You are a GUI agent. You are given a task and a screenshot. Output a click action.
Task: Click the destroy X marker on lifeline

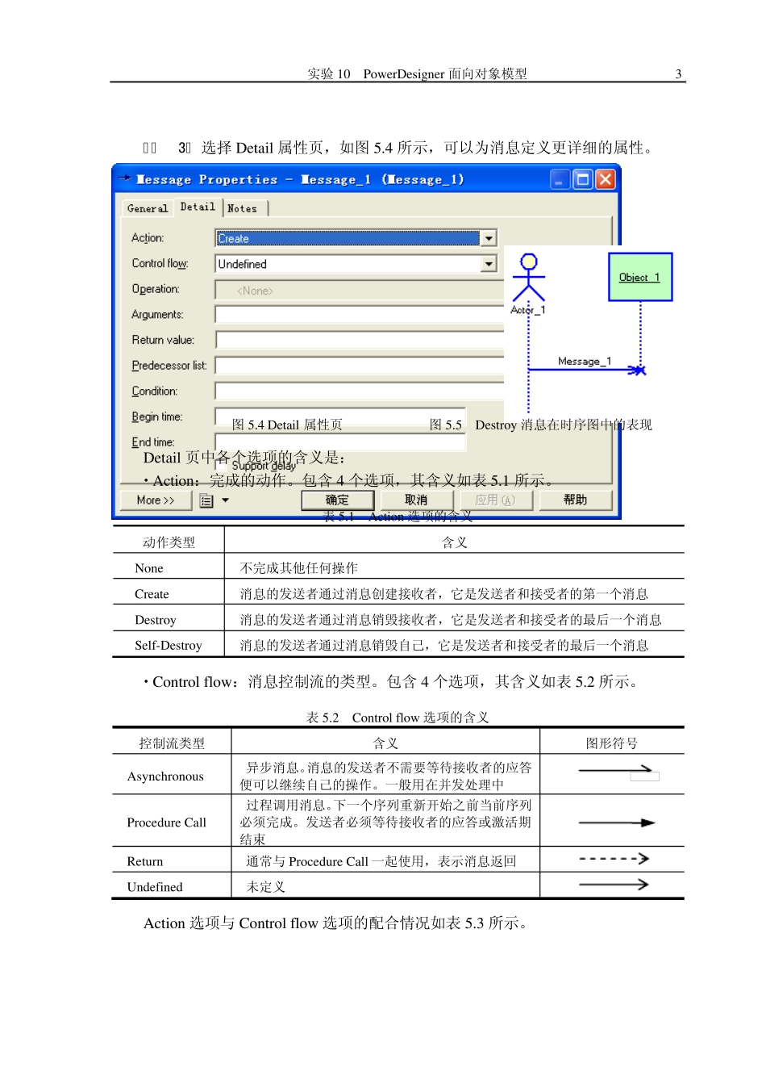[639, 370]
